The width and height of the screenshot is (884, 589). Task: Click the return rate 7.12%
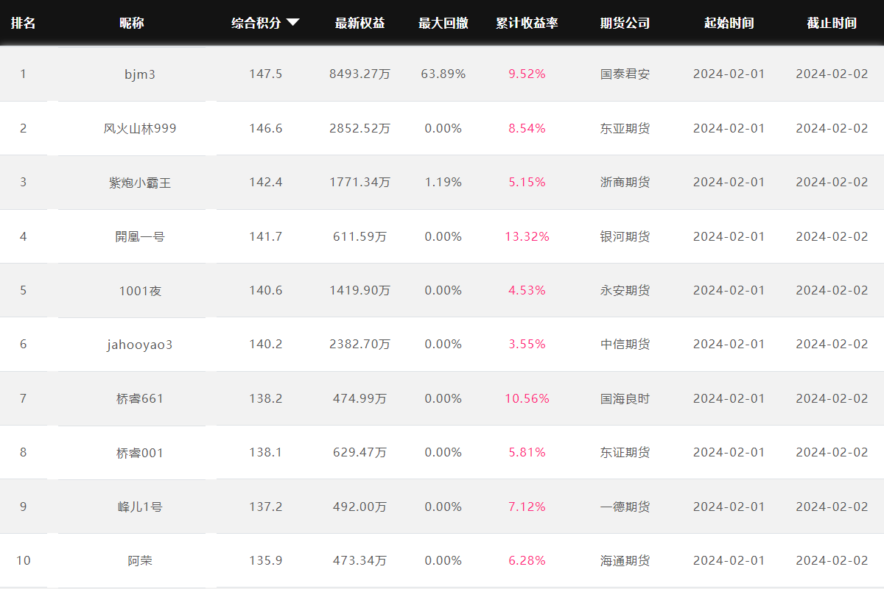click(527, 507)
